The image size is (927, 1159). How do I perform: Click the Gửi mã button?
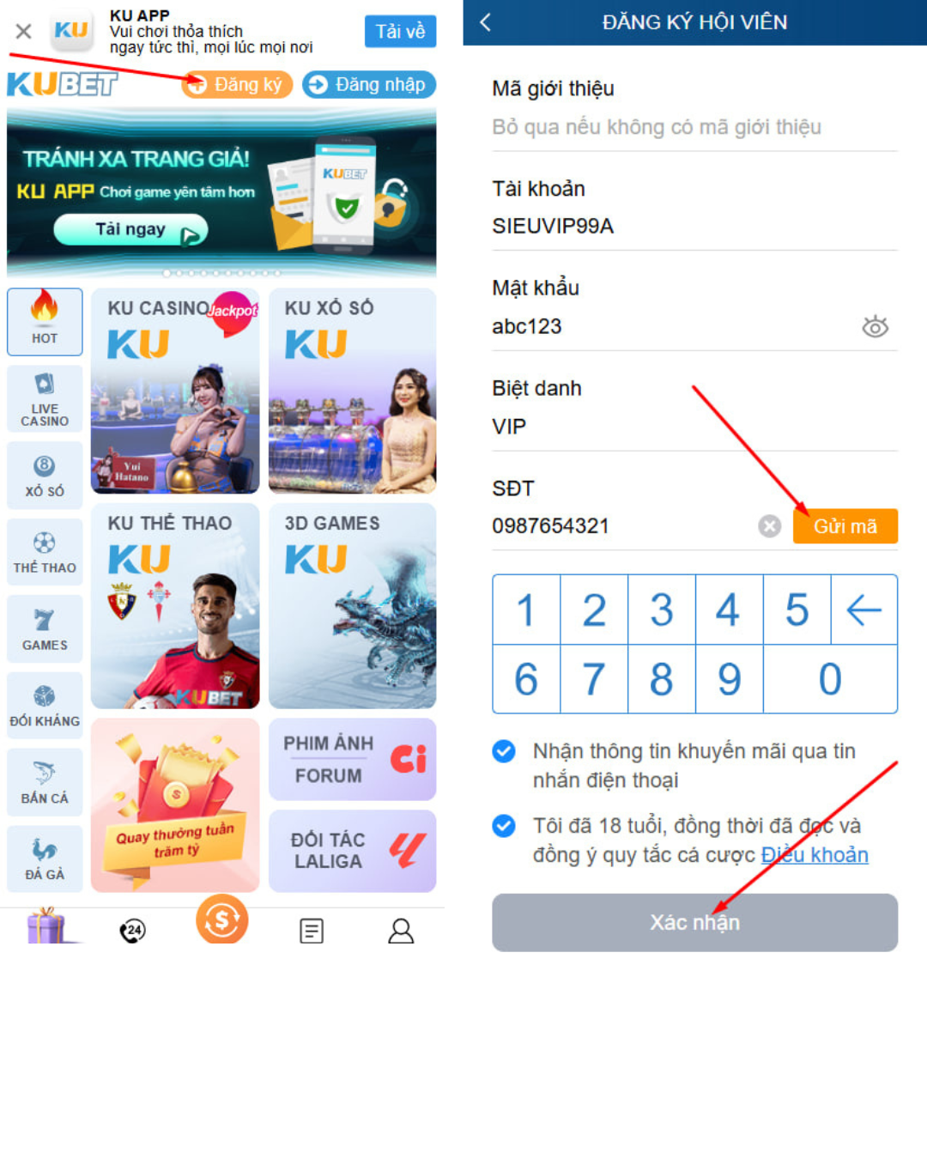point(845,526)
